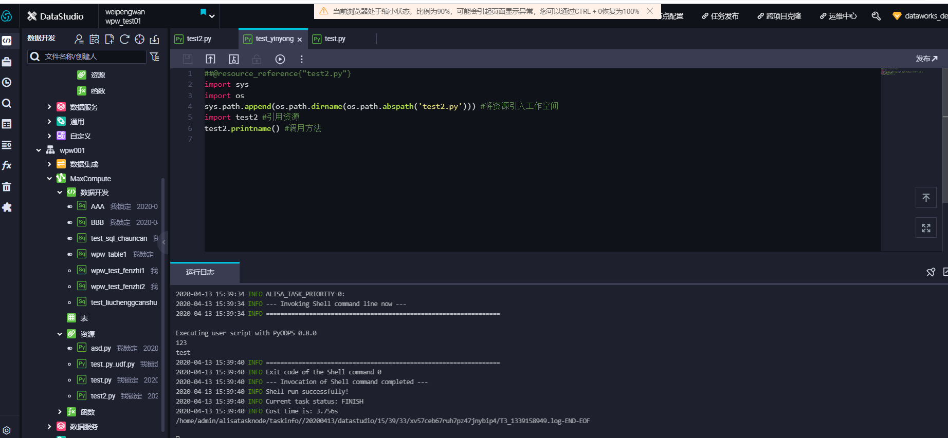The width and height of the screenshot is (948, 438).
Task: Collapse the wpw001 workflow node
Action: tap(39, 150)
